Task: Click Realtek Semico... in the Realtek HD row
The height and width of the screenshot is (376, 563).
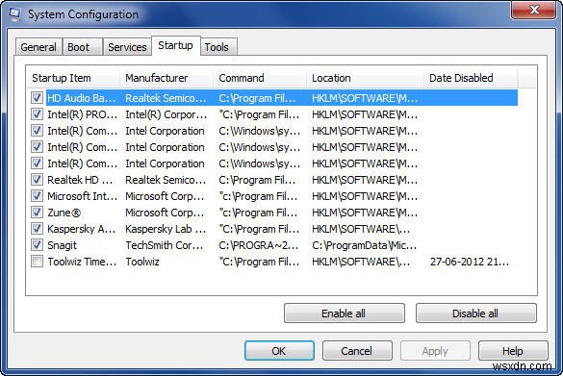Action: pos(166,180)
